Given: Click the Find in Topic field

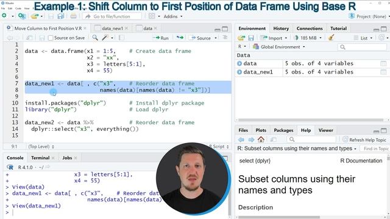Looking at the screenshot, I should pos(375,148).
